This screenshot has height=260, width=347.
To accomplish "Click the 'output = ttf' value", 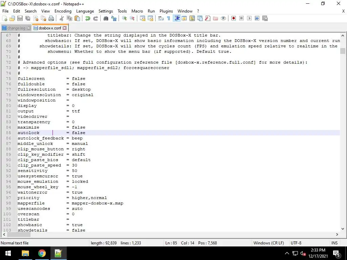I will pos(76,111).
